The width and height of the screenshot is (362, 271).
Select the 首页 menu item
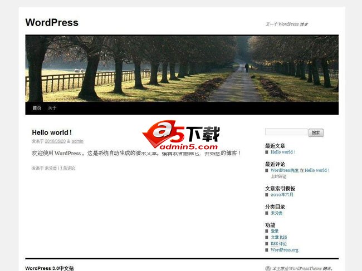pos(37,108)
